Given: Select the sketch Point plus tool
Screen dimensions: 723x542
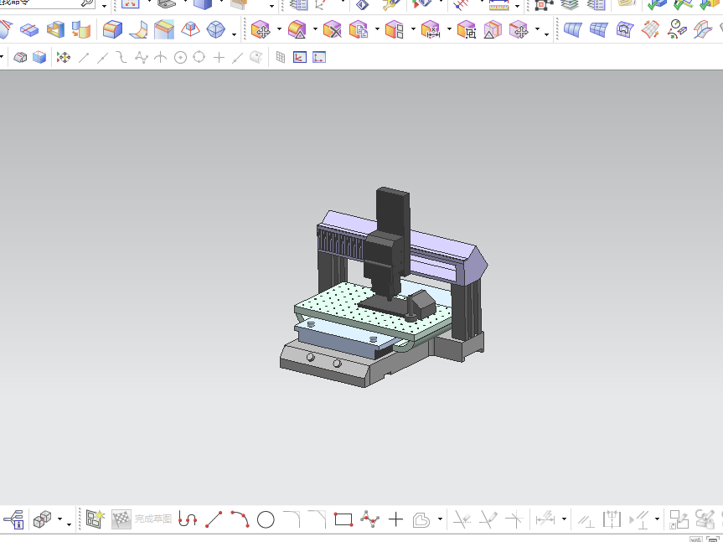Looking at the screenshot, I should coord(395,519).
